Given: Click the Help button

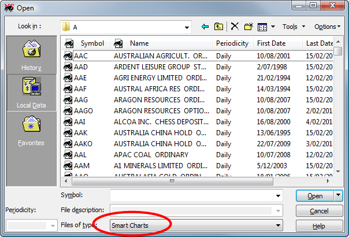Looking at the screenshot, I should (x=319, y=226).
